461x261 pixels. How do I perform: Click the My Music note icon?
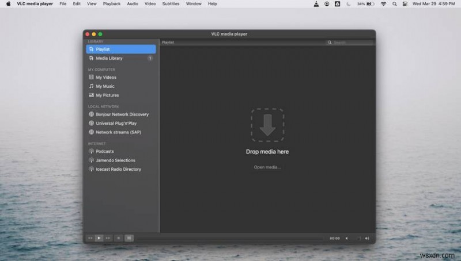[92, 86]
